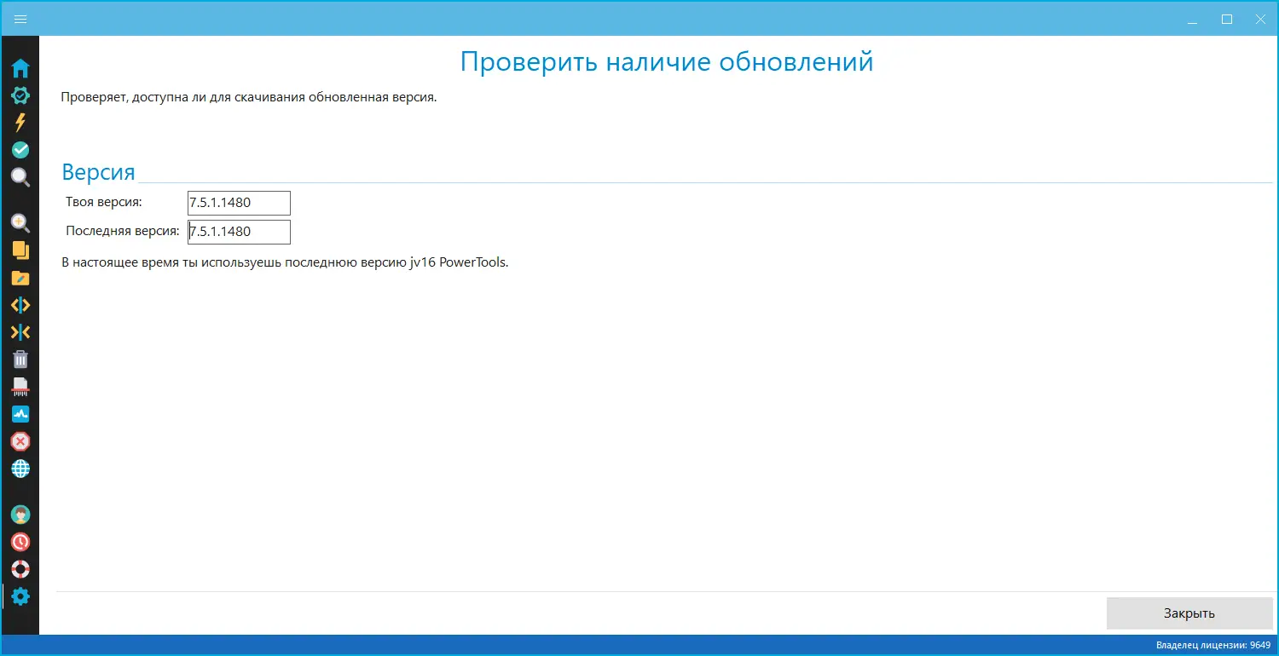Click the Владелец лицензии: 9649 status text

point(1212,645)
